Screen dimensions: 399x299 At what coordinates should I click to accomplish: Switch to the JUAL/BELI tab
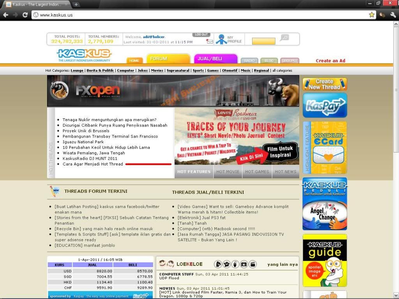pos(215,59)
